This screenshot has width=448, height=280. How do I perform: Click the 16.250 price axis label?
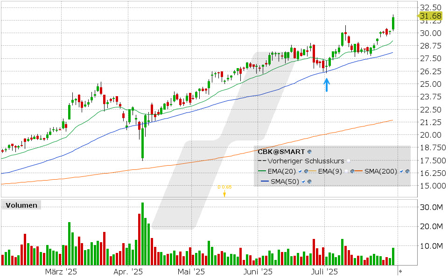pyautogui.click(x=433, y=173)
